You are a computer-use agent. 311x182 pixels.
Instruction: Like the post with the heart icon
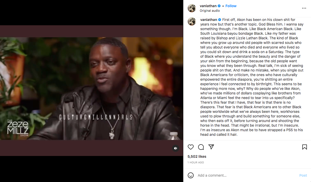(191, 147)
